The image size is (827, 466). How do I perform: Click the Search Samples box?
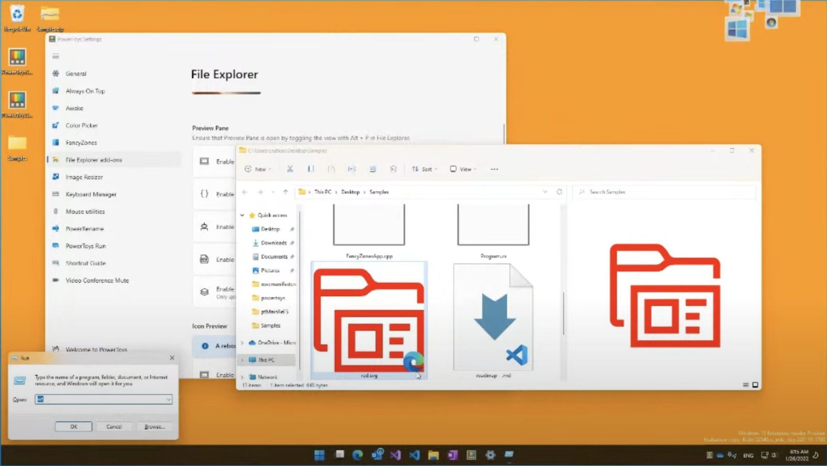tap(663, 192)
